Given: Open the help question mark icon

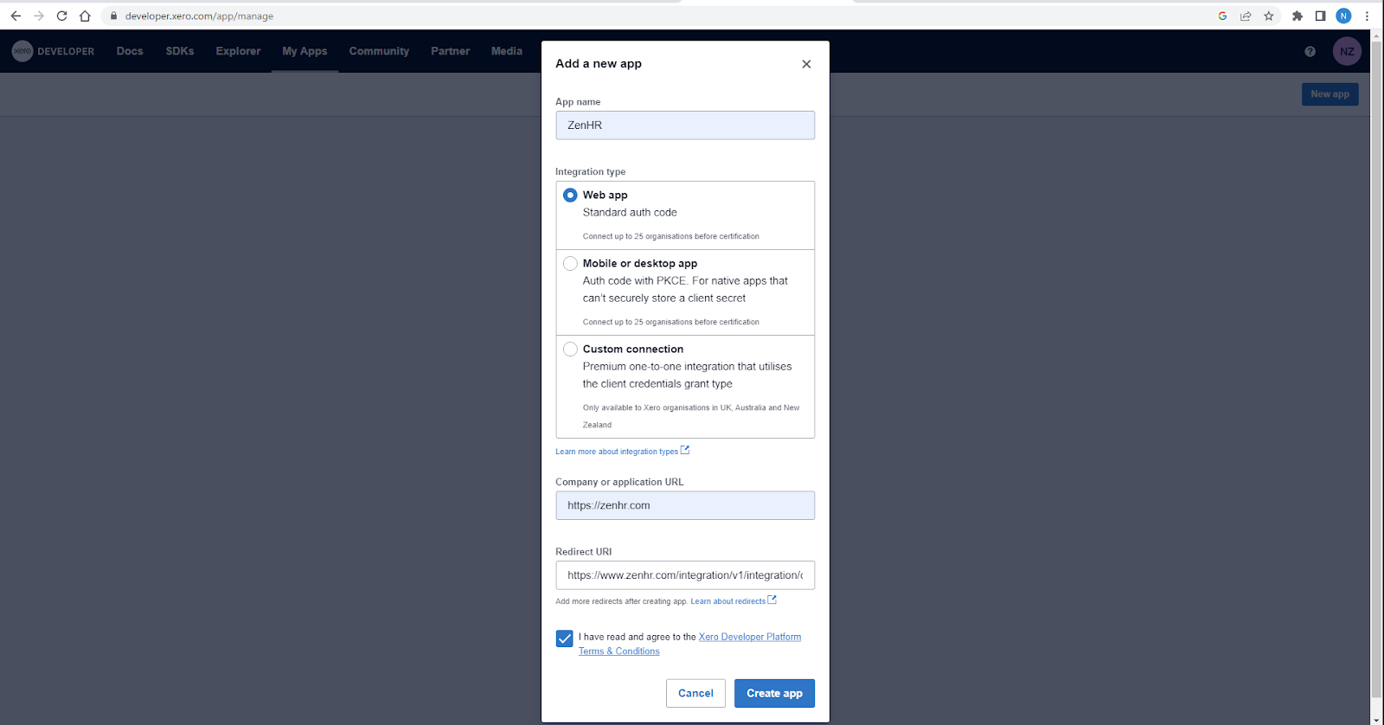Looking at the screenshot, I should pos(1310,51).
